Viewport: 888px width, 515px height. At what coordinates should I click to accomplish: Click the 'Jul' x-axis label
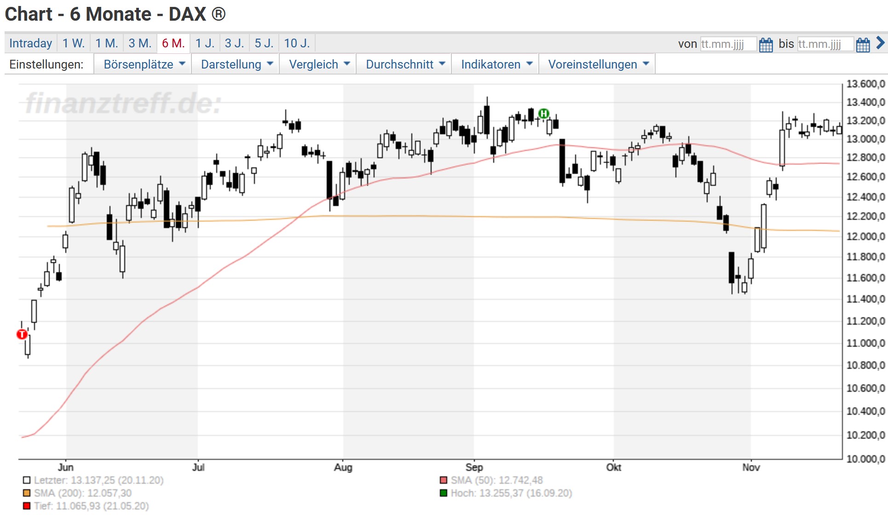coord(198,467)
